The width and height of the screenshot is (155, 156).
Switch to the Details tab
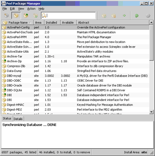[18, 119]
